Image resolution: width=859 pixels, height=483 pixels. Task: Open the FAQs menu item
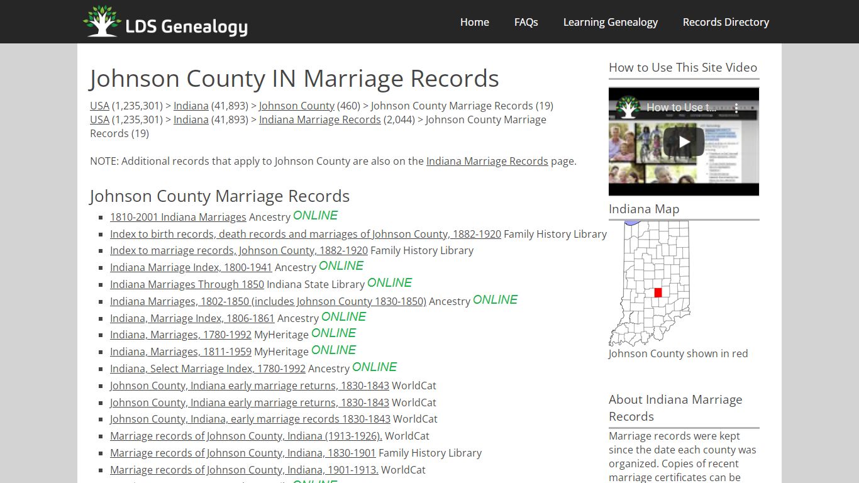pos(526,22)
